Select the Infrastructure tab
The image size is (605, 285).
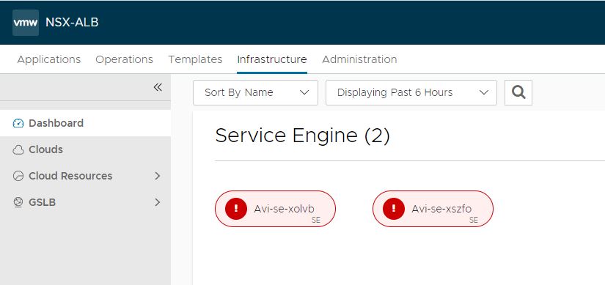[x=272, y=59]
